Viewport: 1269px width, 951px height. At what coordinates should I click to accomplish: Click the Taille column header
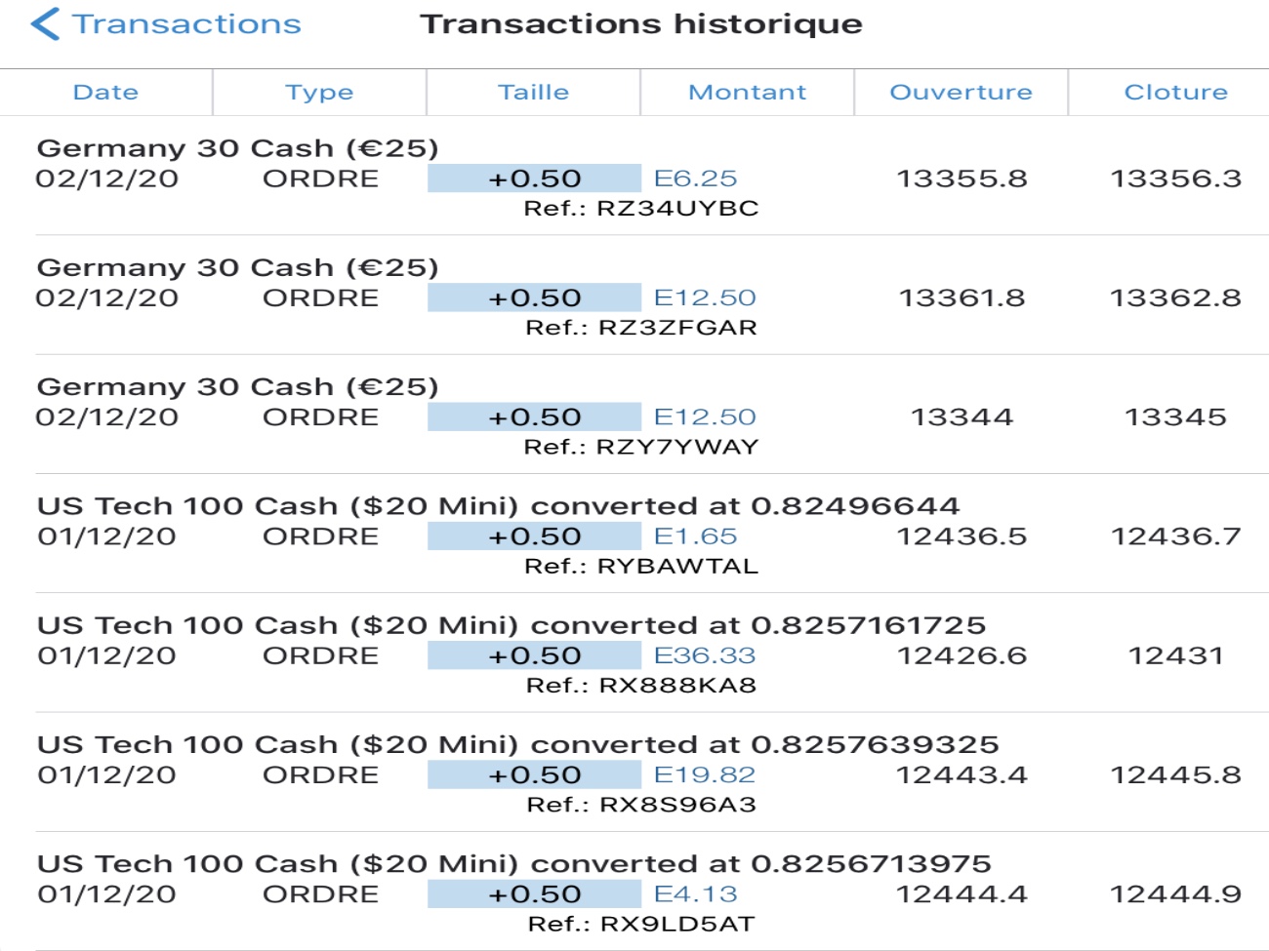[x=533, y=93]
